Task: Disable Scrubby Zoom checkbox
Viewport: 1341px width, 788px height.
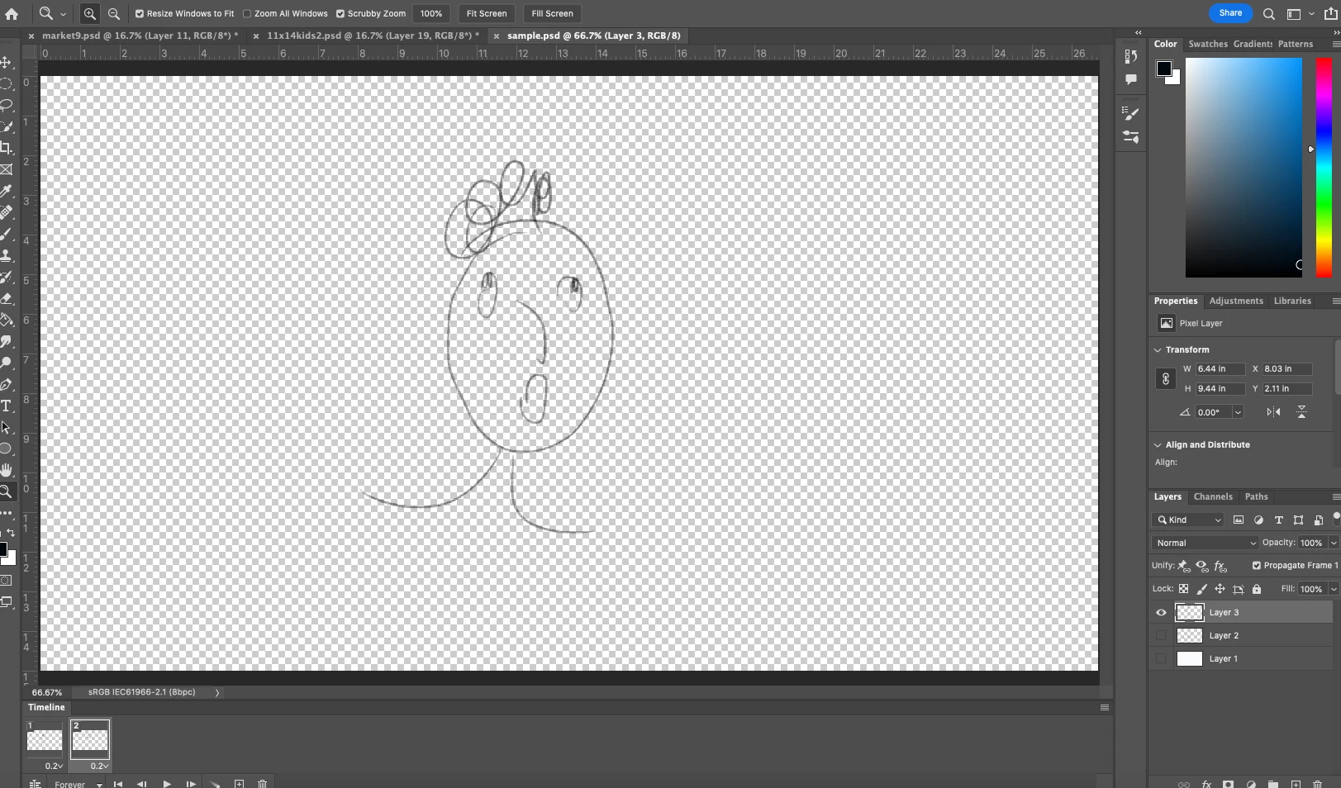Action: tap(340, 13)
